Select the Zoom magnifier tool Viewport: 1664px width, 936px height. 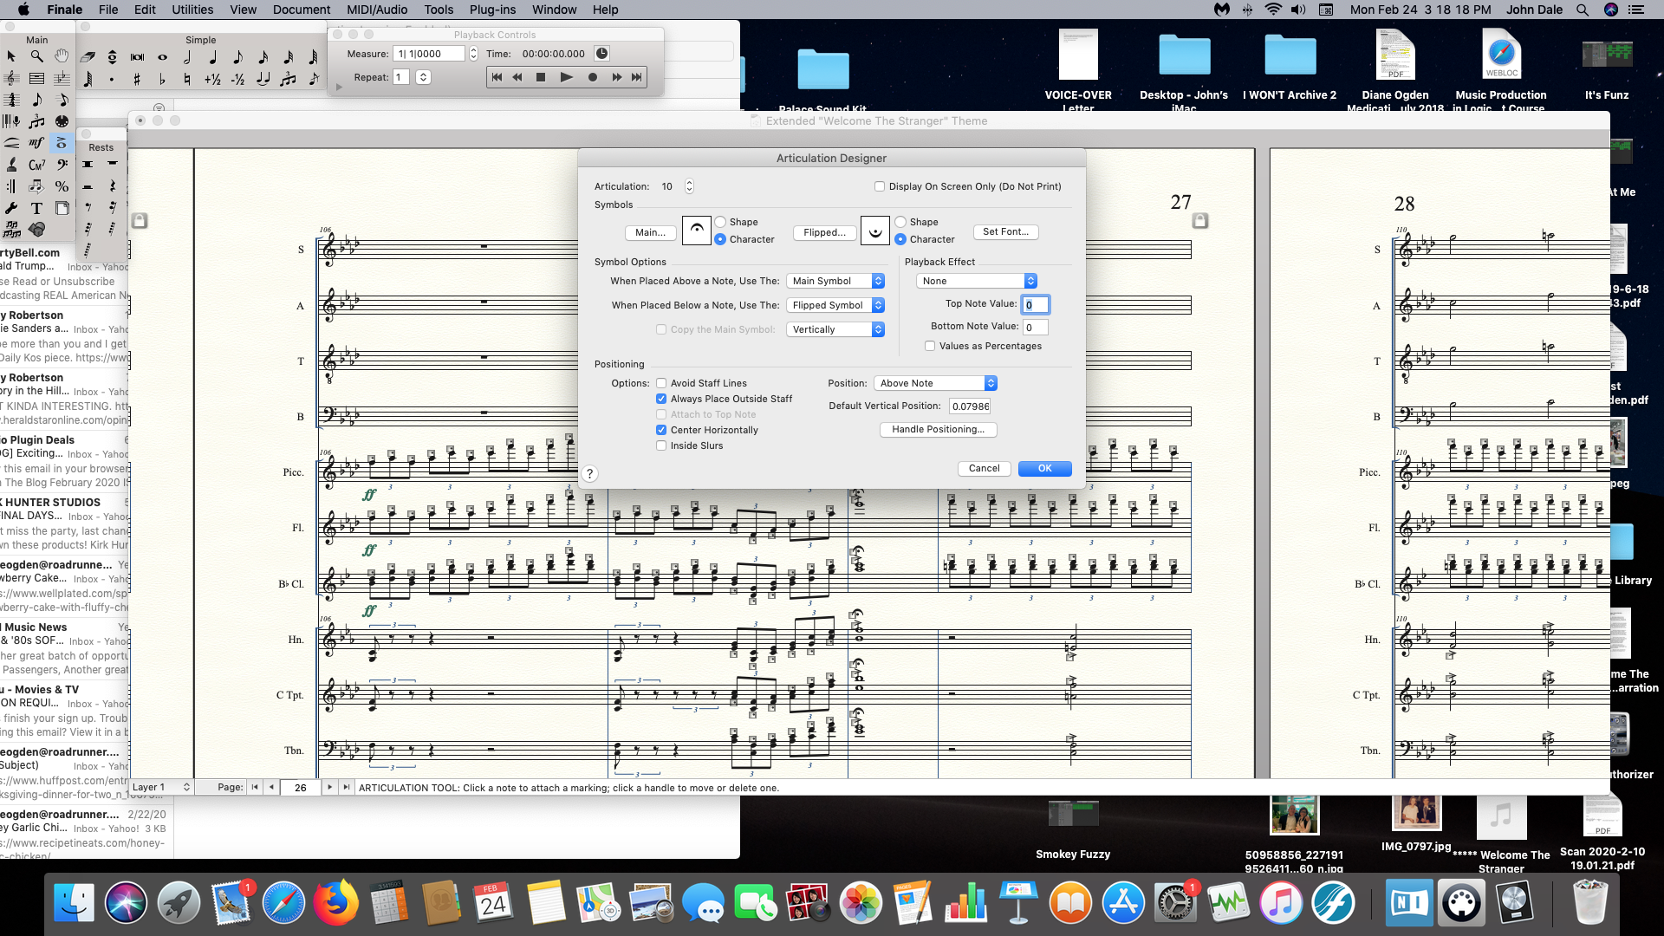pos(36,56)
